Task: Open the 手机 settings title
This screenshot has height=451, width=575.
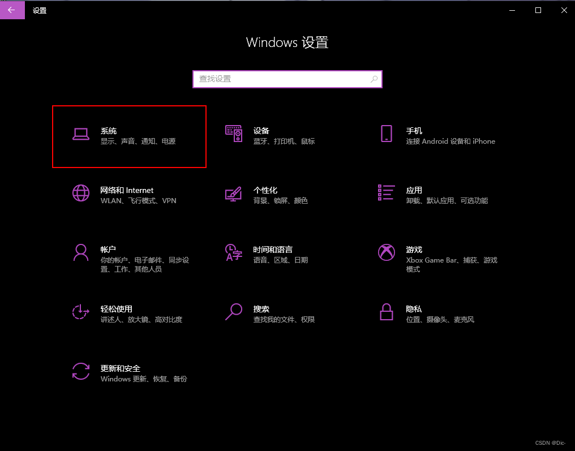Action: [x=414, y=131]
